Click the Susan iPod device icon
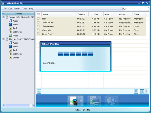Screen dimensions: 151x113 pyautogui.click(x=7, y=17)
